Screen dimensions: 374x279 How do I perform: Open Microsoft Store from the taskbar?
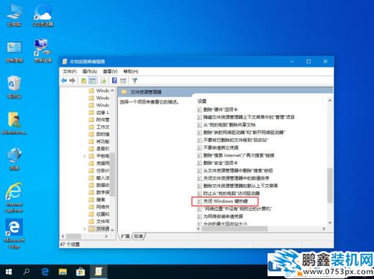click(81, 272)
